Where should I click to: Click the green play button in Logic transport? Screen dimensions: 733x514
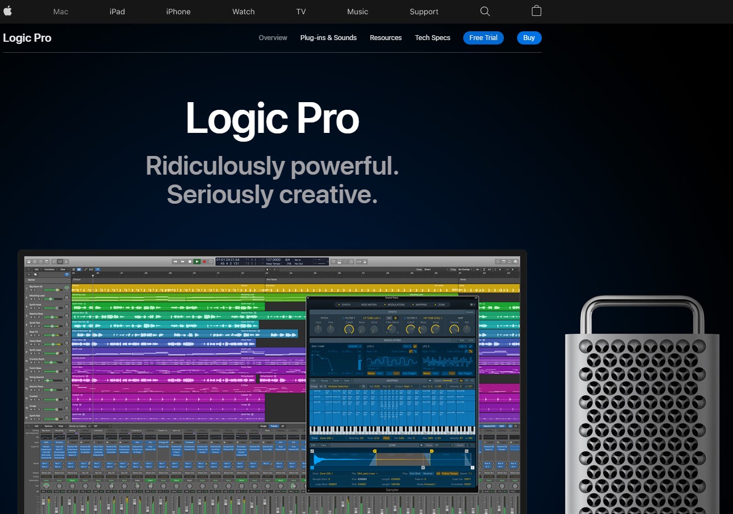click(x=197, y=261)
